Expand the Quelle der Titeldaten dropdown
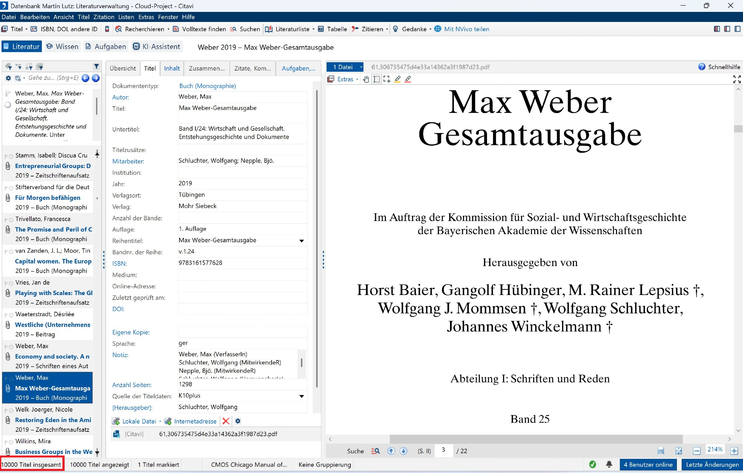The height and width of the screenshot is (473, 743). coord(302,396)
